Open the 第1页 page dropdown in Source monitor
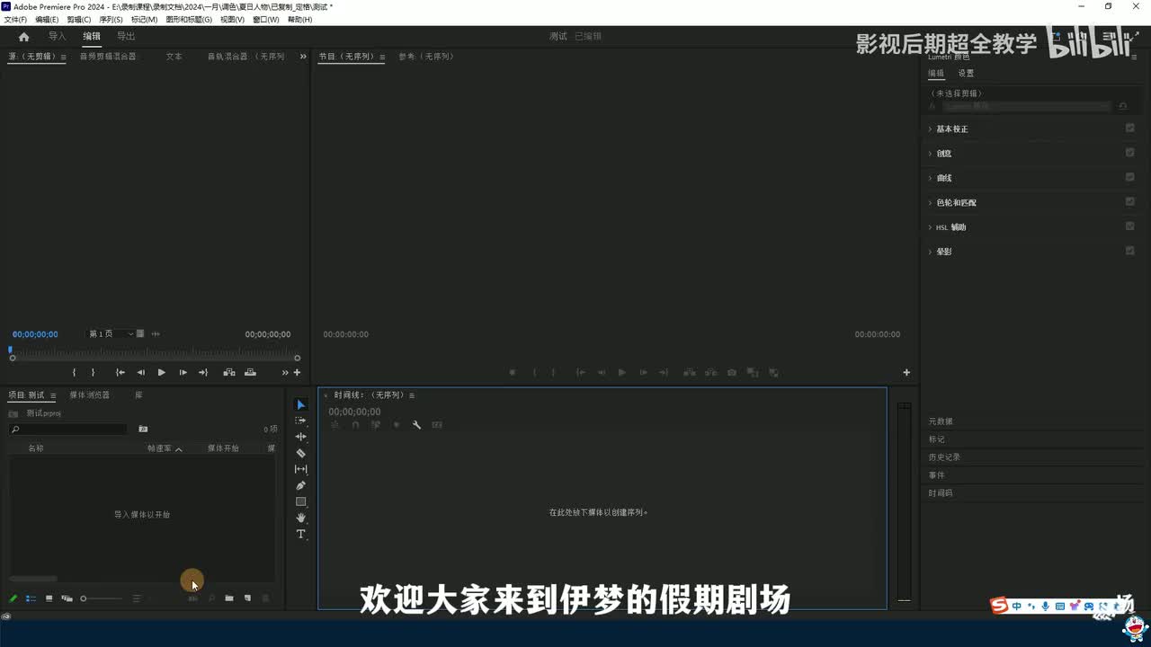This screenshot has width=1151, height=647. coord(111,334)
